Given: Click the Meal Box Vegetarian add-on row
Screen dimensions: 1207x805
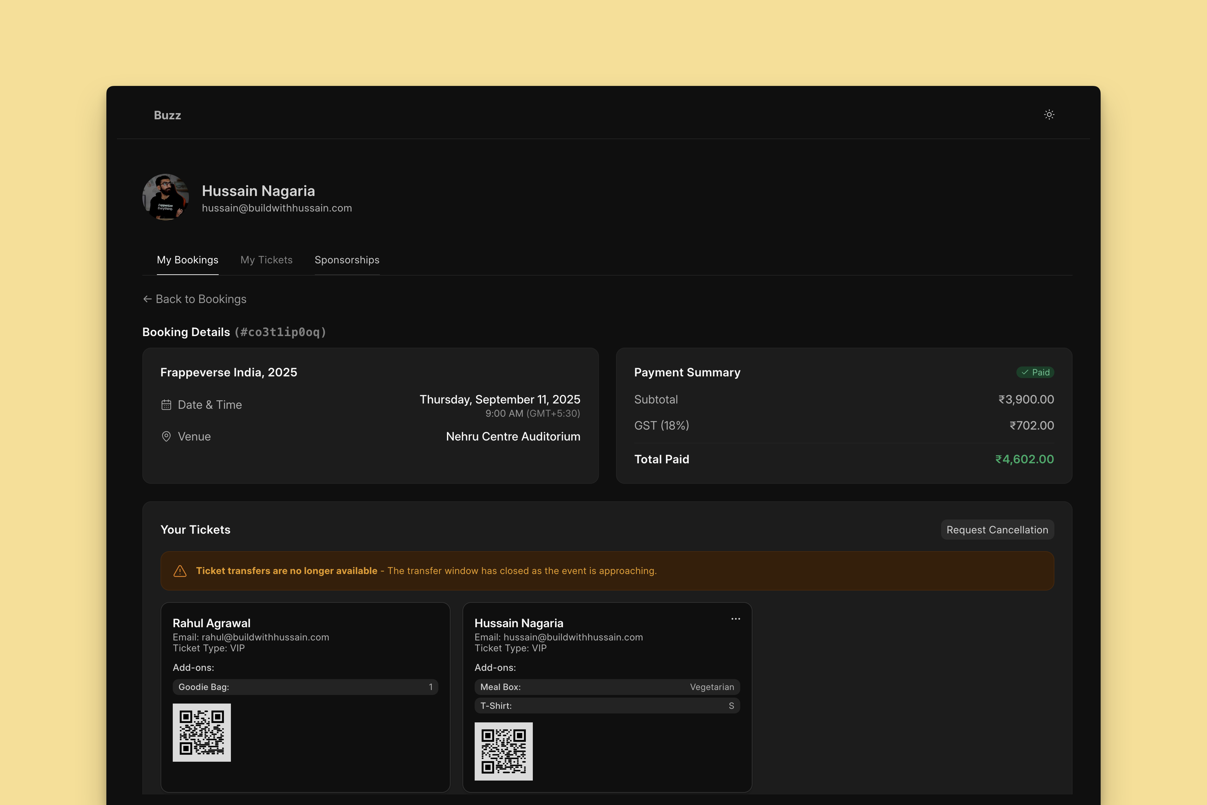Looking at the screenshot, I should coord(607,687).
